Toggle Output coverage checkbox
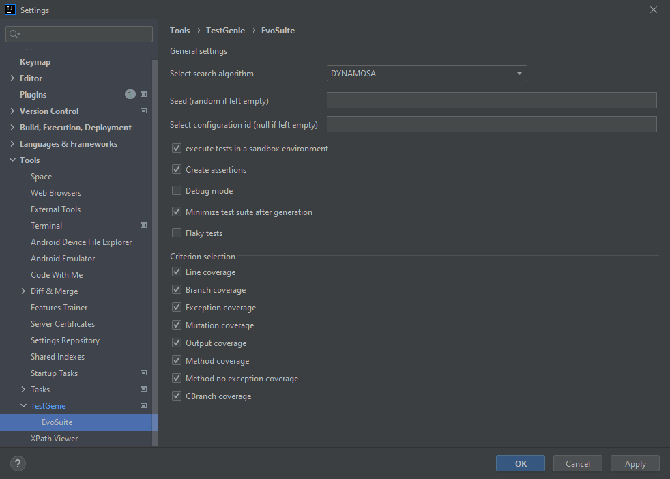The image size is (670, 479). pyautogui.click(x=177, y=343)
